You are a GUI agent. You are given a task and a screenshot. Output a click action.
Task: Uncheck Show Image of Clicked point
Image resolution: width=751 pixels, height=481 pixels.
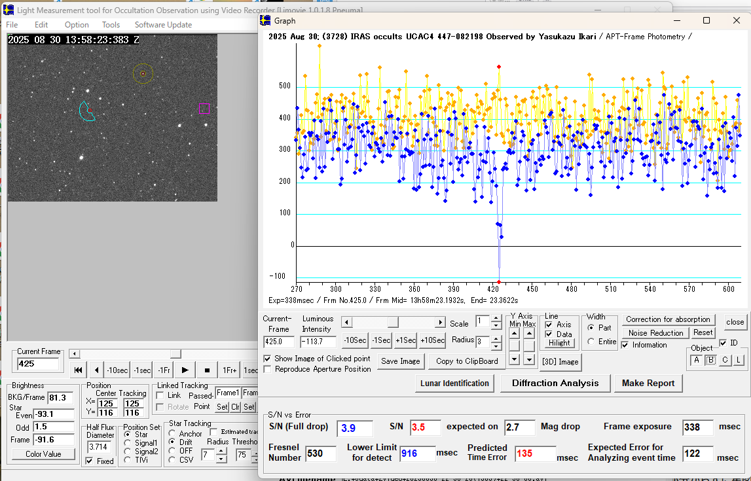coord(267,358)
